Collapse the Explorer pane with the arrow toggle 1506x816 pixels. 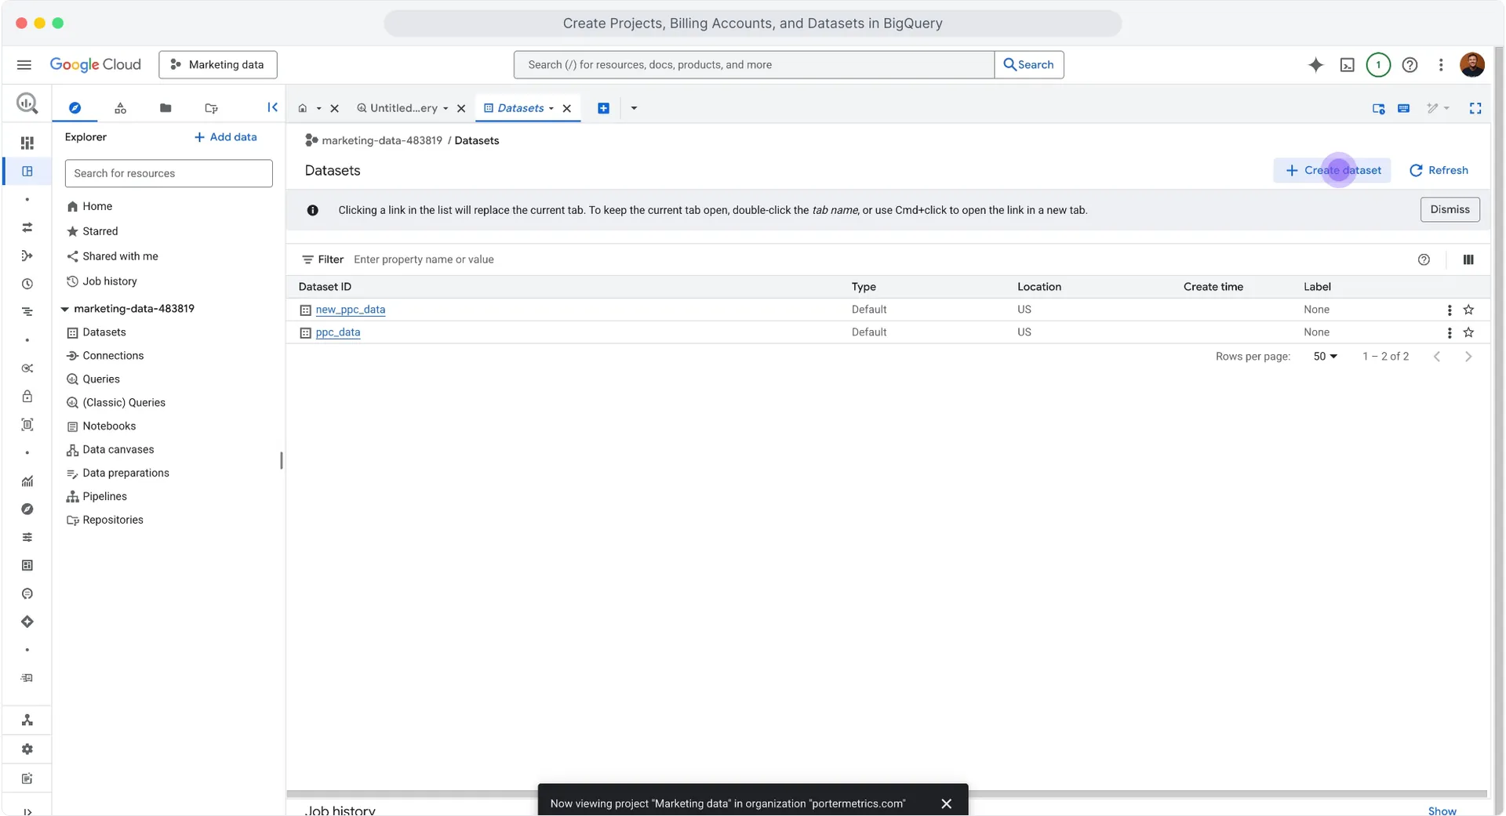coord(272,107)
